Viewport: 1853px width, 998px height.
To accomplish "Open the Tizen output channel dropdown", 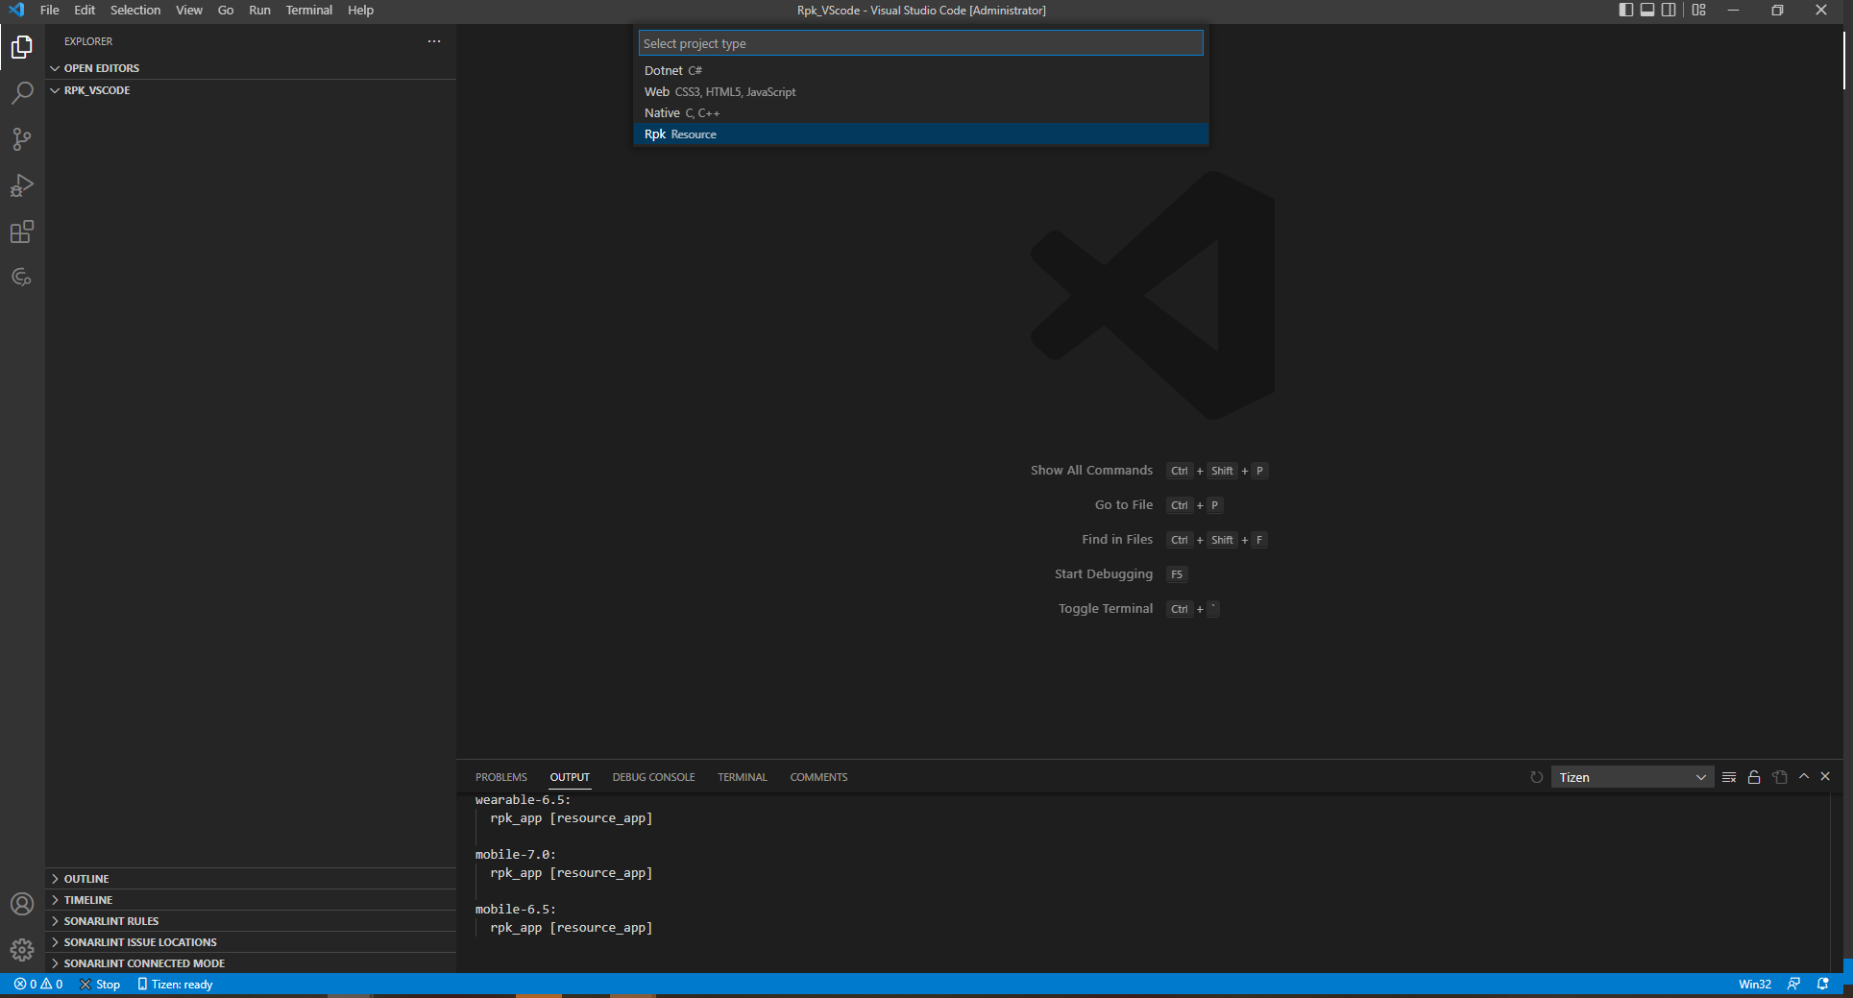I will (1632, 777).
